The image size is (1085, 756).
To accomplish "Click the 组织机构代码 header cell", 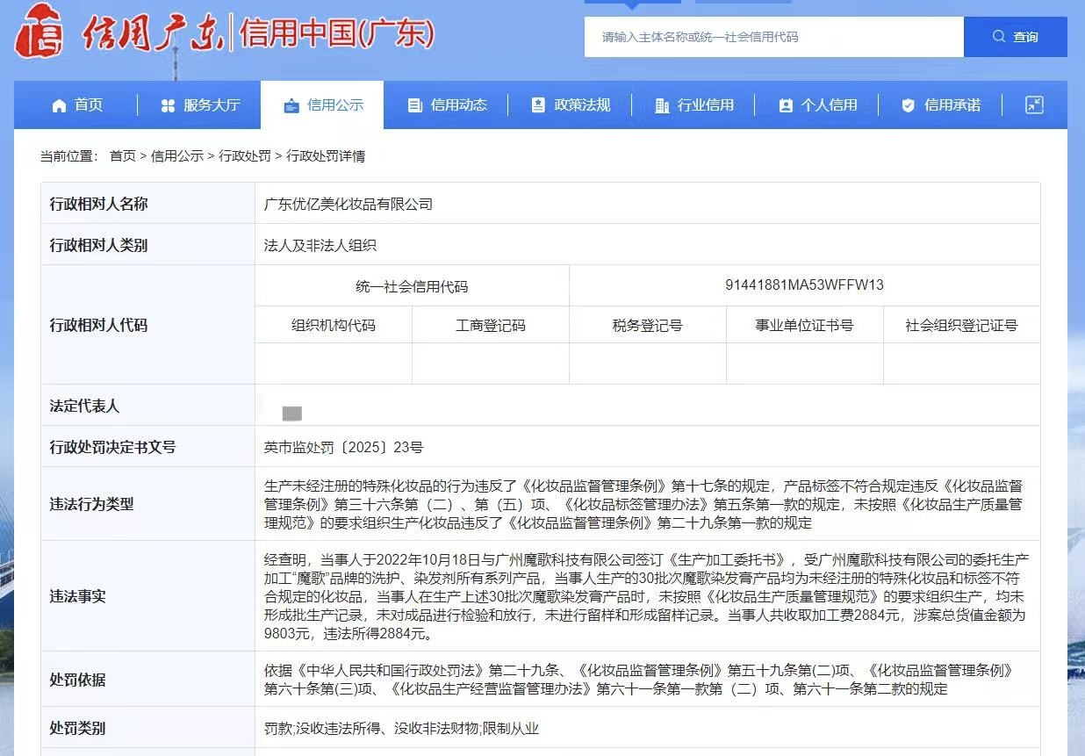I will 334,325.
